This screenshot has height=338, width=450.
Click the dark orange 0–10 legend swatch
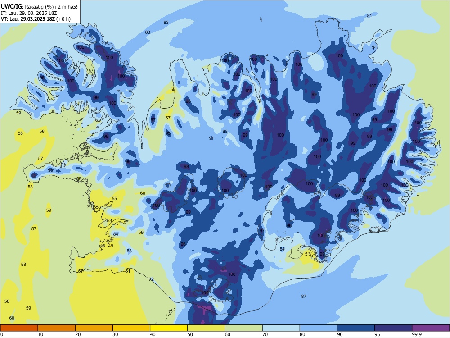[x=19, y=328]
